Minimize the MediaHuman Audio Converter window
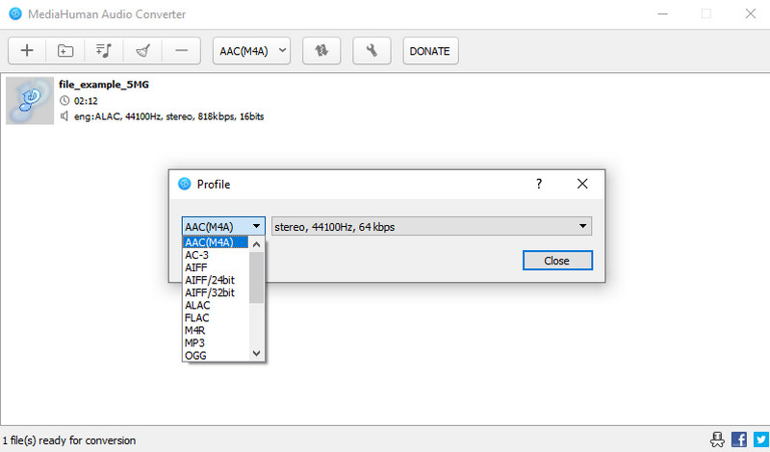770x452 pixels. pos(663,13)
